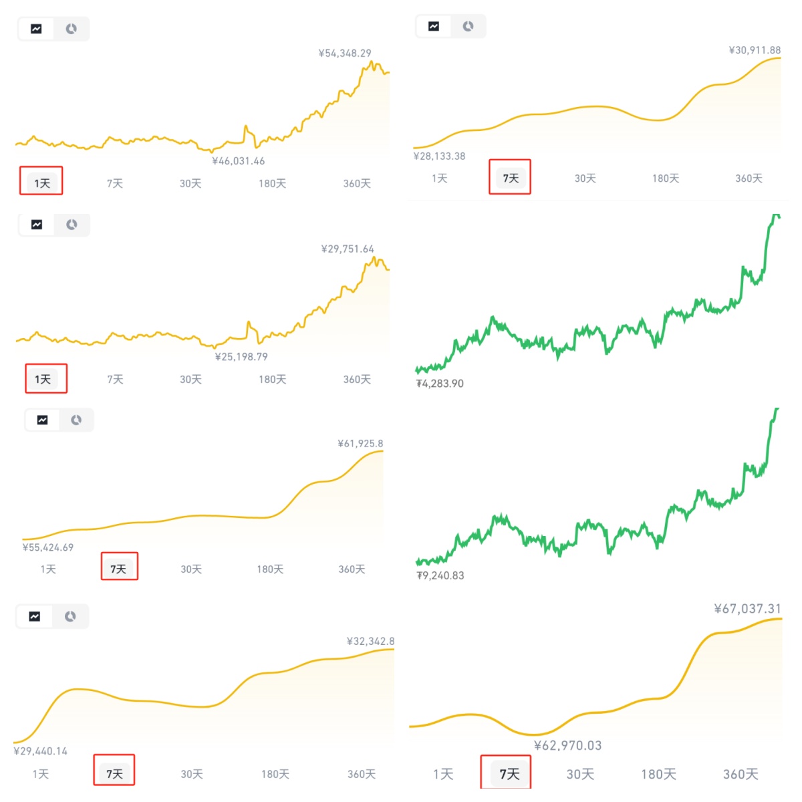Click line chart icon above ¥30,911.88 chart
Screen dimensions: 802x802
[x=434, y=26]
